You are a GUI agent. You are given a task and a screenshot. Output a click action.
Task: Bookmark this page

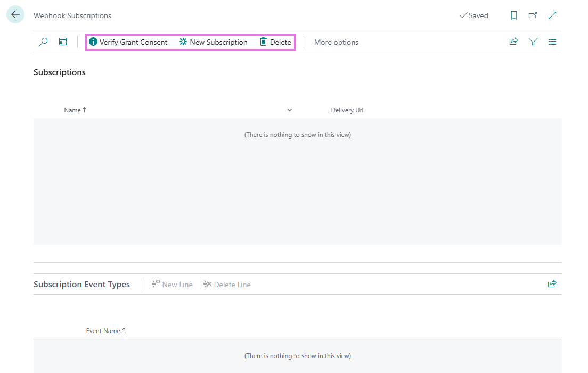click(514, 15)
